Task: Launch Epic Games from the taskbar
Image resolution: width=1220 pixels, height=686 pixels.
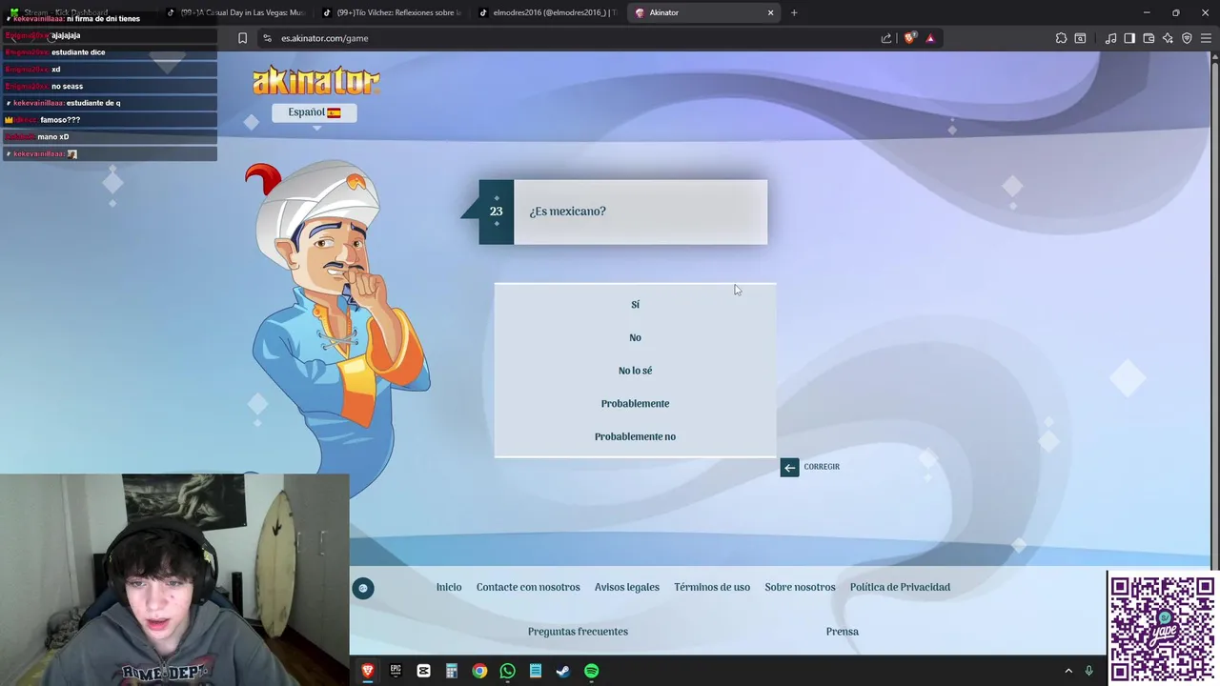Action: pos(396,671)
